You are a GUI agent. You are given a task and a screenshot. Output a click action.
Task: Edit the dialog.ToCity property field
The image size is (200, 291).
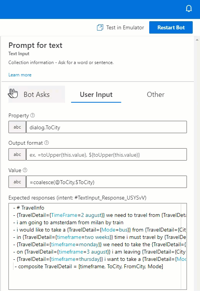pyautogui.click(x=107, y=127)
